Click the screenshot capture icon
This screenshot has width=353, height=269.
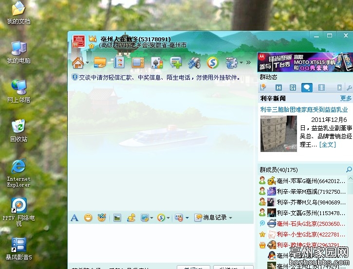pos(144,218)
